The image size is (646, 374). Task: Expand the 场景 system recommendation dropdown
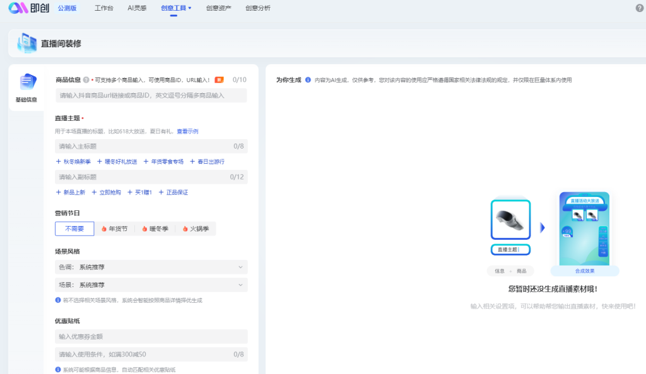[151, 285]
